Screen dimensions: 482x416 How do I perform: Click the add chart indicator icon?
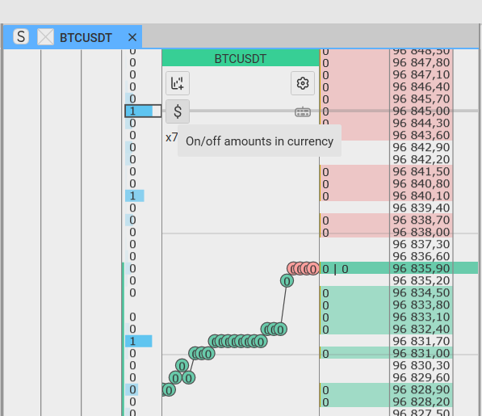[178, 83]
